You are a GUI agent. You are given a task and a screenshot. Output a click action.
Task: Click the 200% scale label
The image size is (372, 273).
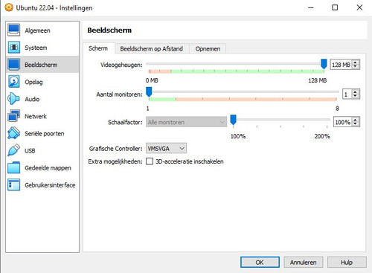click(322, 136)
